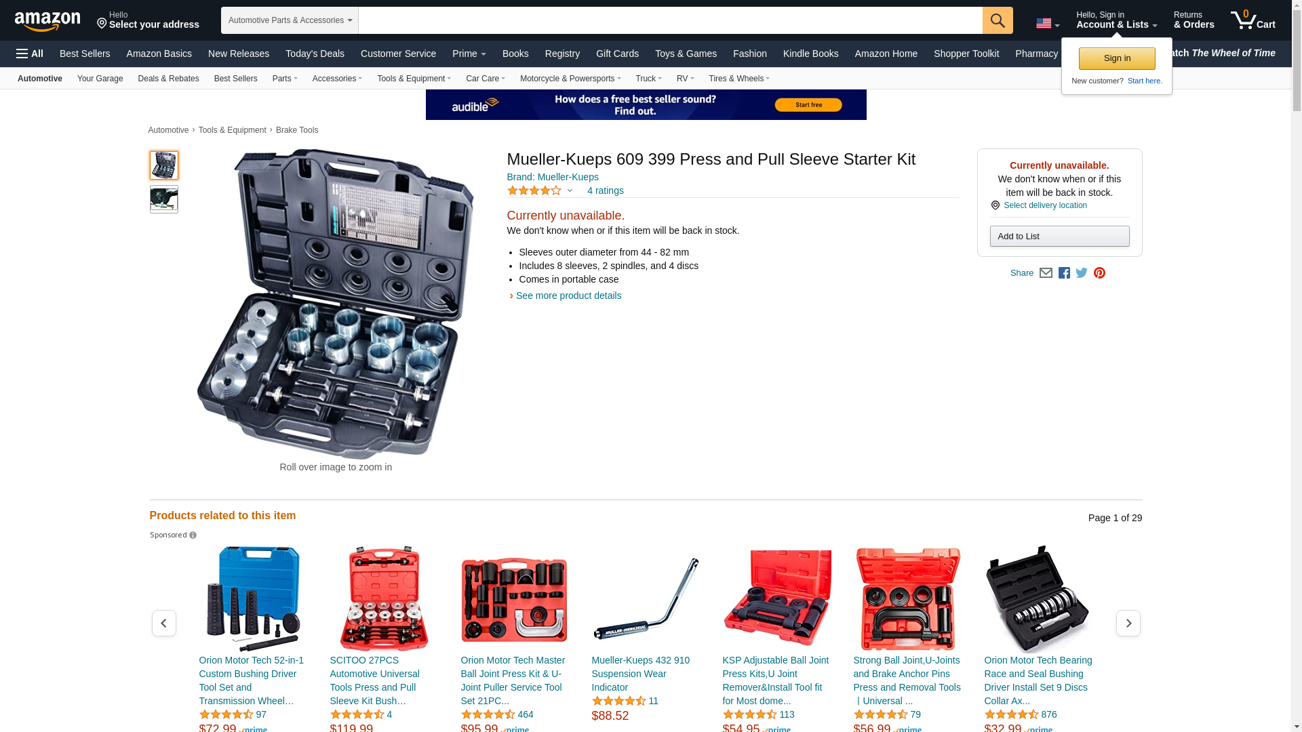Open the shopping cart icon
The width and height of the screenshot is (1302, 732).
pyautogui.click(x=1252, y=20)
